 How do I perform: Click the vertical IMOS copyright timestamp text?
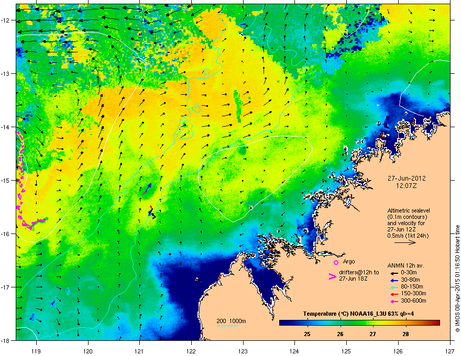click(457, 279)
